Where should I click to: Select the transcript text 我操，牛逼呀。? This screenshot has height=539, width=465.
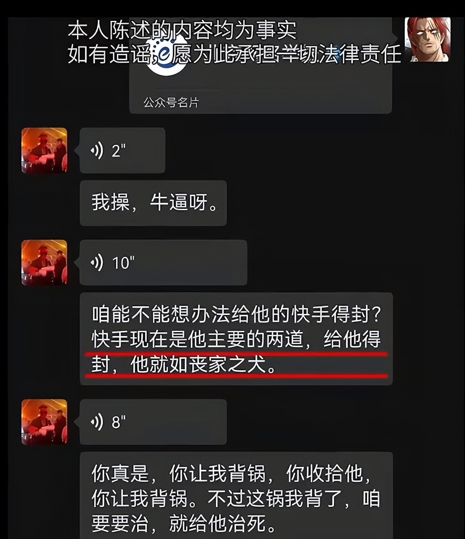tap(153, 203)
